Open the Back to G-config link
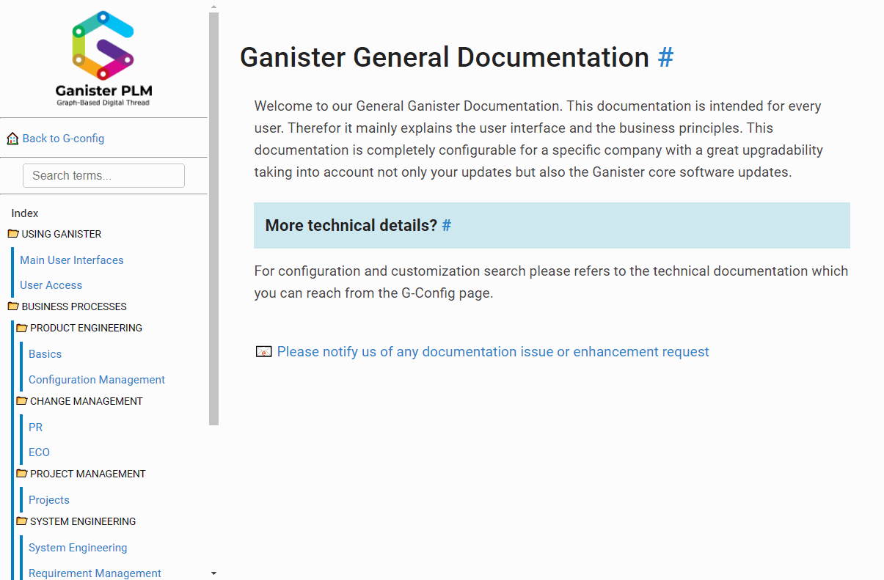This screenshot has width=884, height=580. tap(63, 139)
